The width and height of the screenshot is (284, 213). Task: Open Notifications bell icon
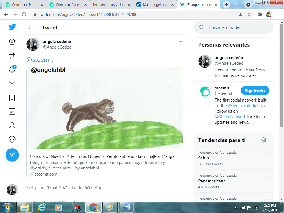(12, 69)
